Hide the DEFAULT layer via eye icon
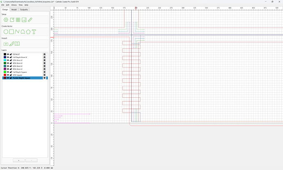 point(8,54)
